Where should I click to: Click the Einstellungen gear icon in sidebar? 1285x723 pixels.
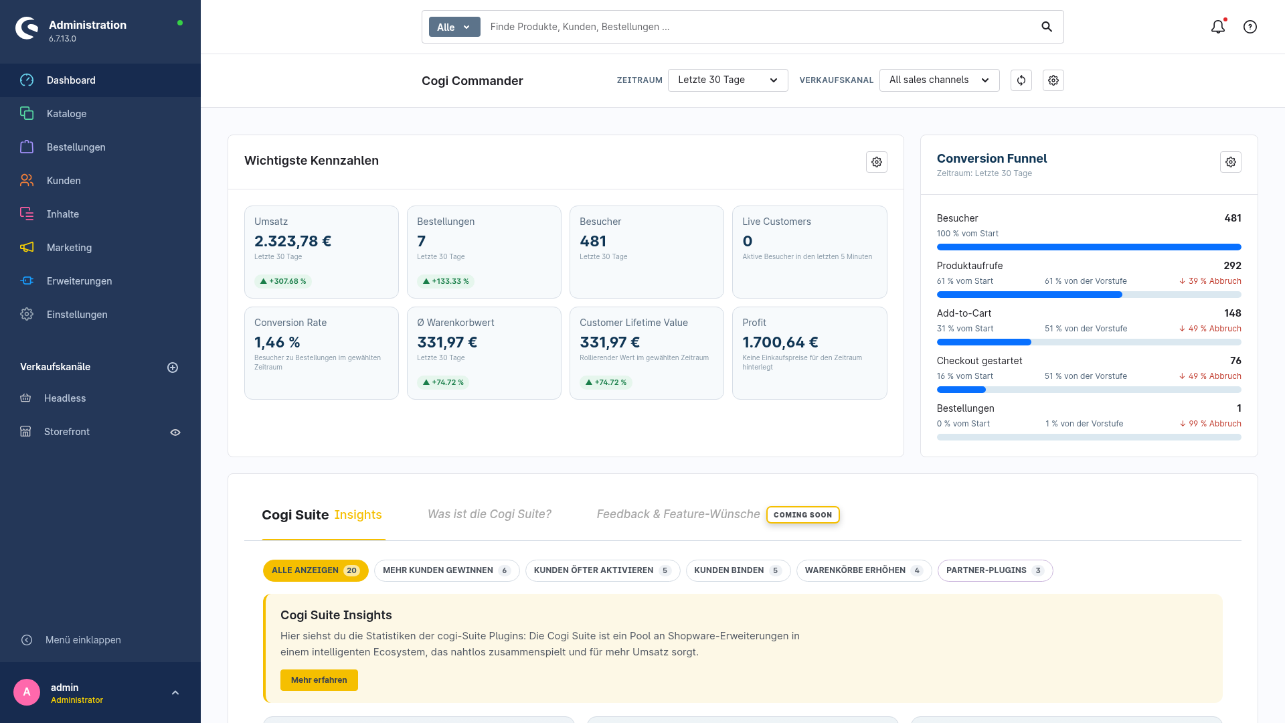pos(27,315)
